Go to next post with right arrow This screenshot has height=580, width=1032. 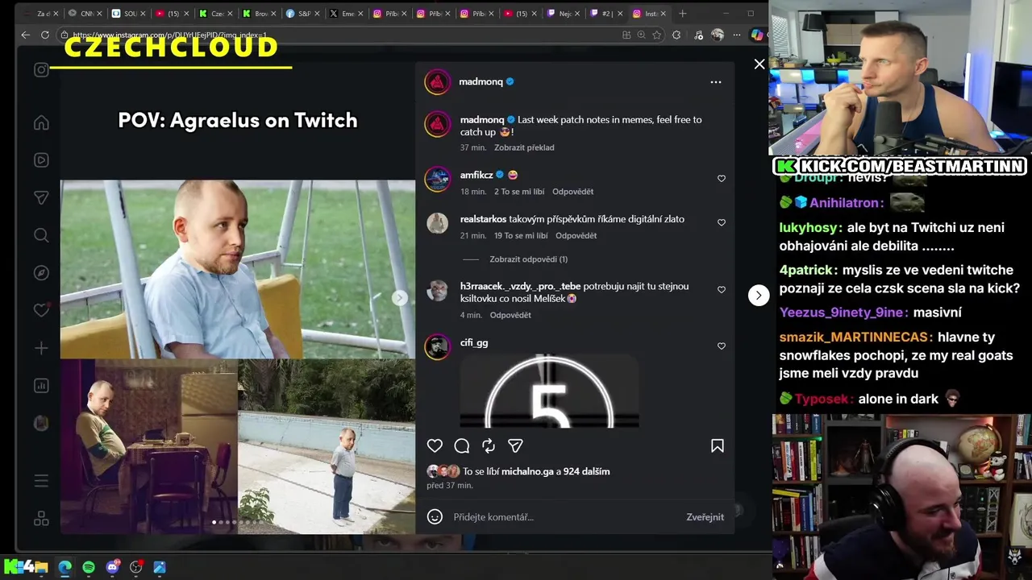(x=758, y=296)
